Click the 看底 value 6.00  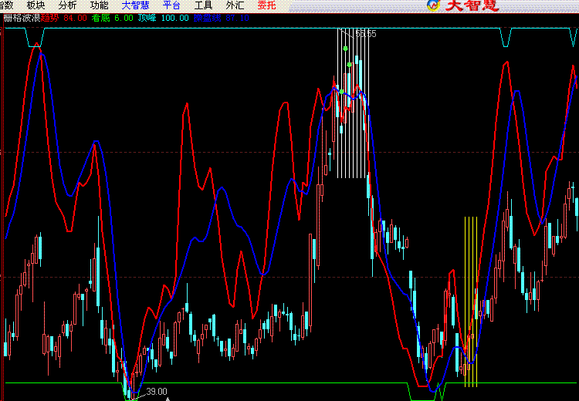124,18
